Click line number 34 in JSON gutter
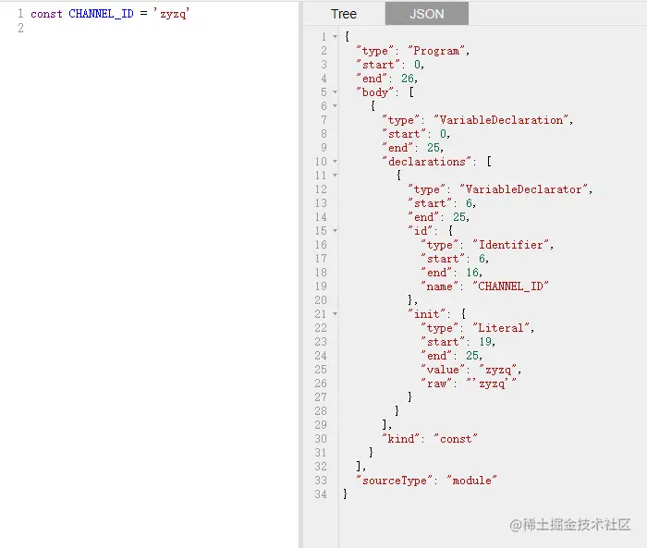 pos(321,494)
